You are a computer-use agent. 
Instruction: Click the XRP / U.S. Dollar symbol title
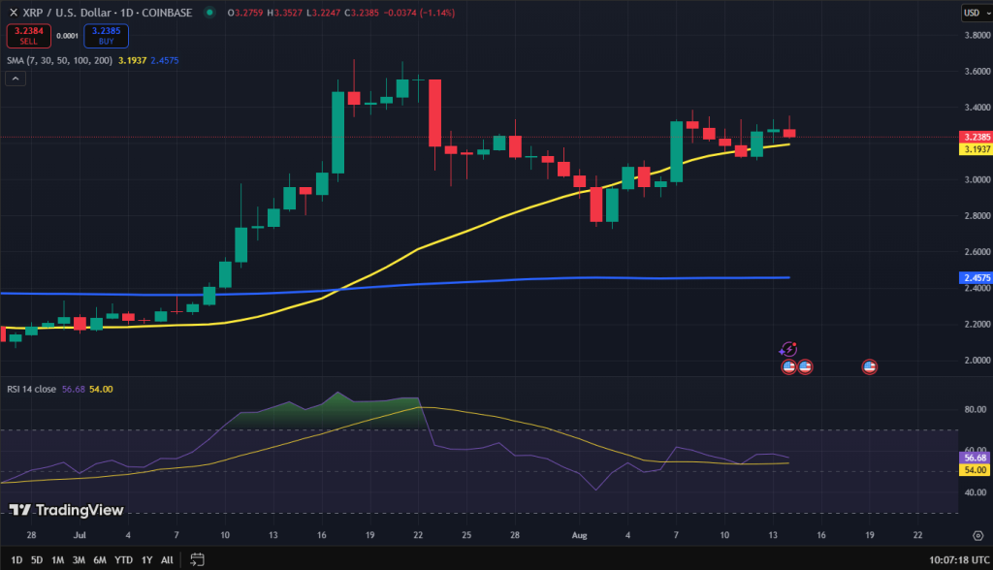(108, 13)
